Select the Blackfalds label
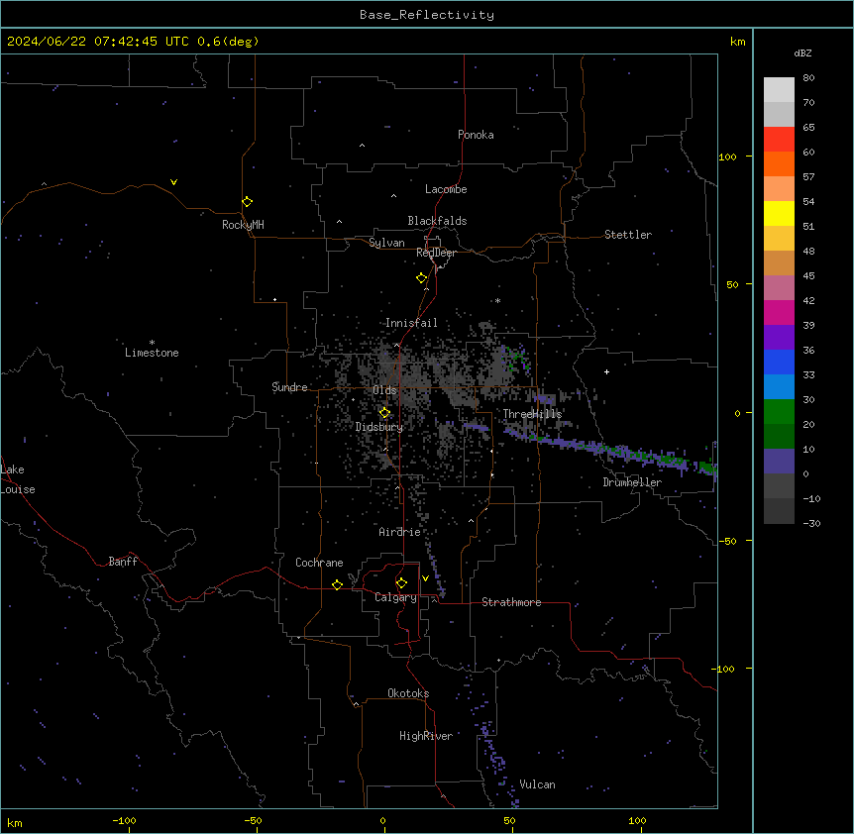 [x=437, y=221]
